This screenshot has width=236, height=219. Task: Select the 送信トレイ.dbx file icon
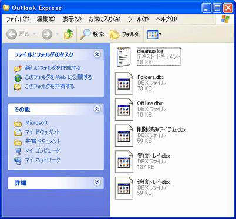click(124, 188)
